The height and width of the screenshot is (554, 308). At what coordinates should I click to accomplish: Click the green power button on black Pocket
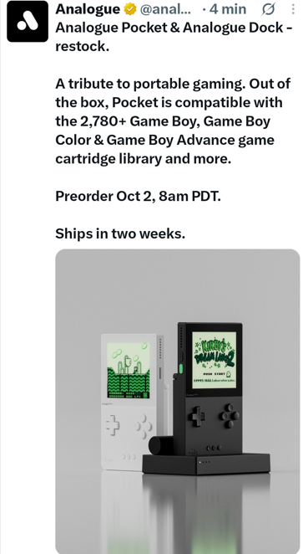(x=181, y=369)
